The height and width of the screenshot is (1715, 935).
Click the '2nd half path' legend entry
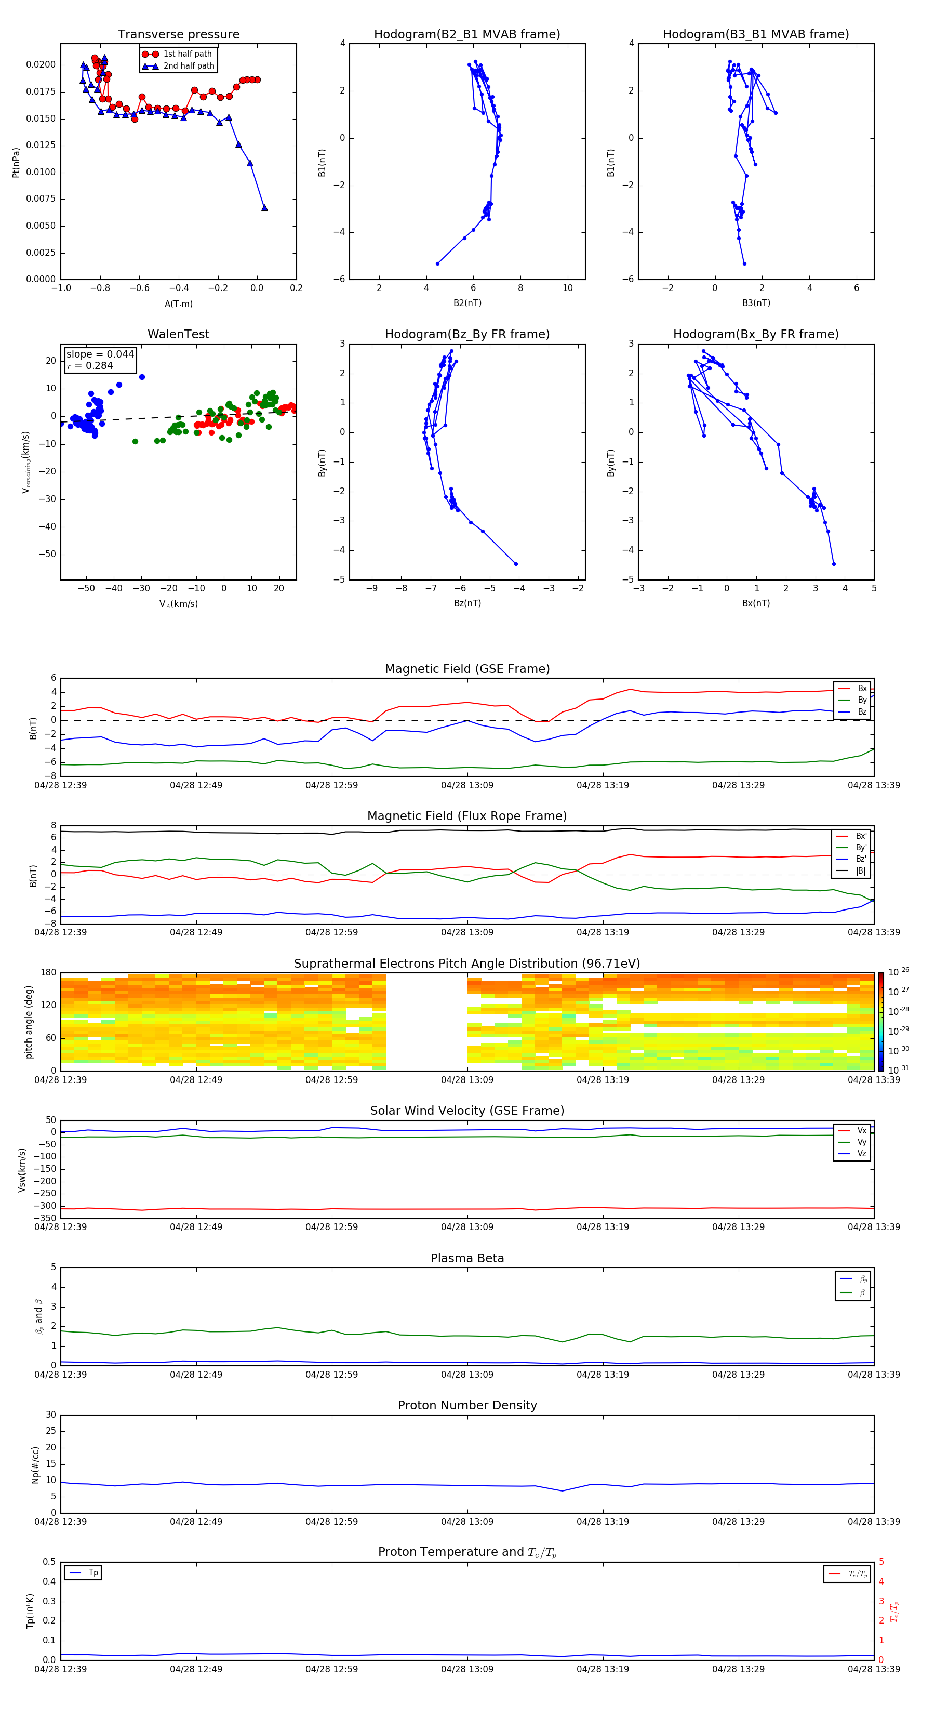pos(178,66)
